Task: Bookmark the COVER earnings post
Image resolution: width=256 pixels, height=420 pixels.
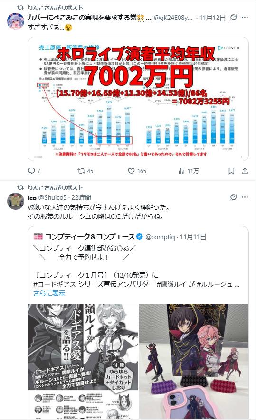Action: [231, 171]
